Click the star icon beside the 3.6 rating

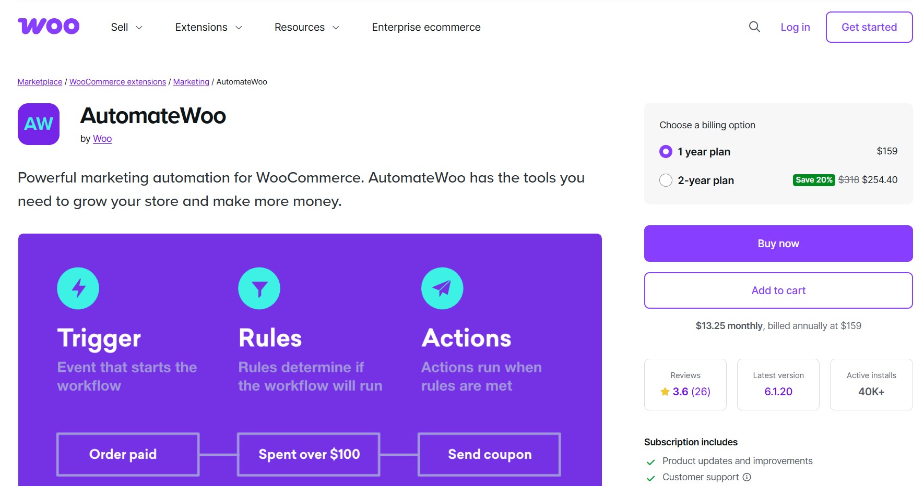pos(665,391)
